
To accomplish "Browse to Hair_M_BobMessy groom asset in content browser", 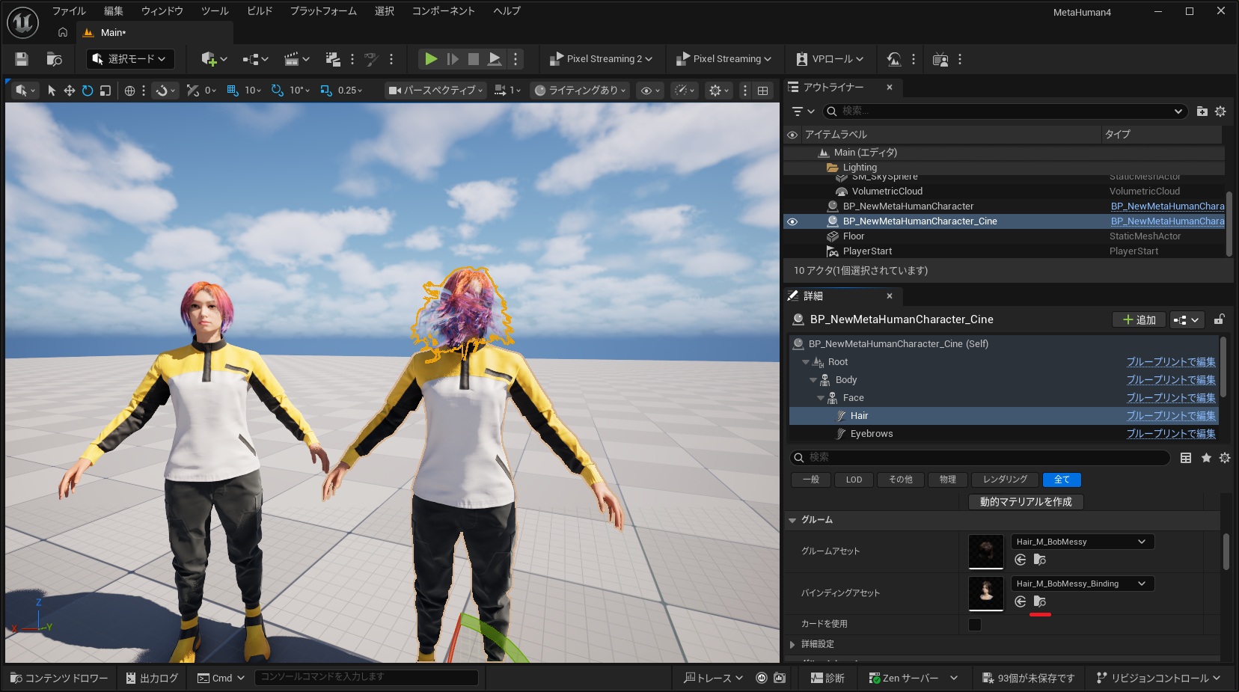I will (1039, 560).
